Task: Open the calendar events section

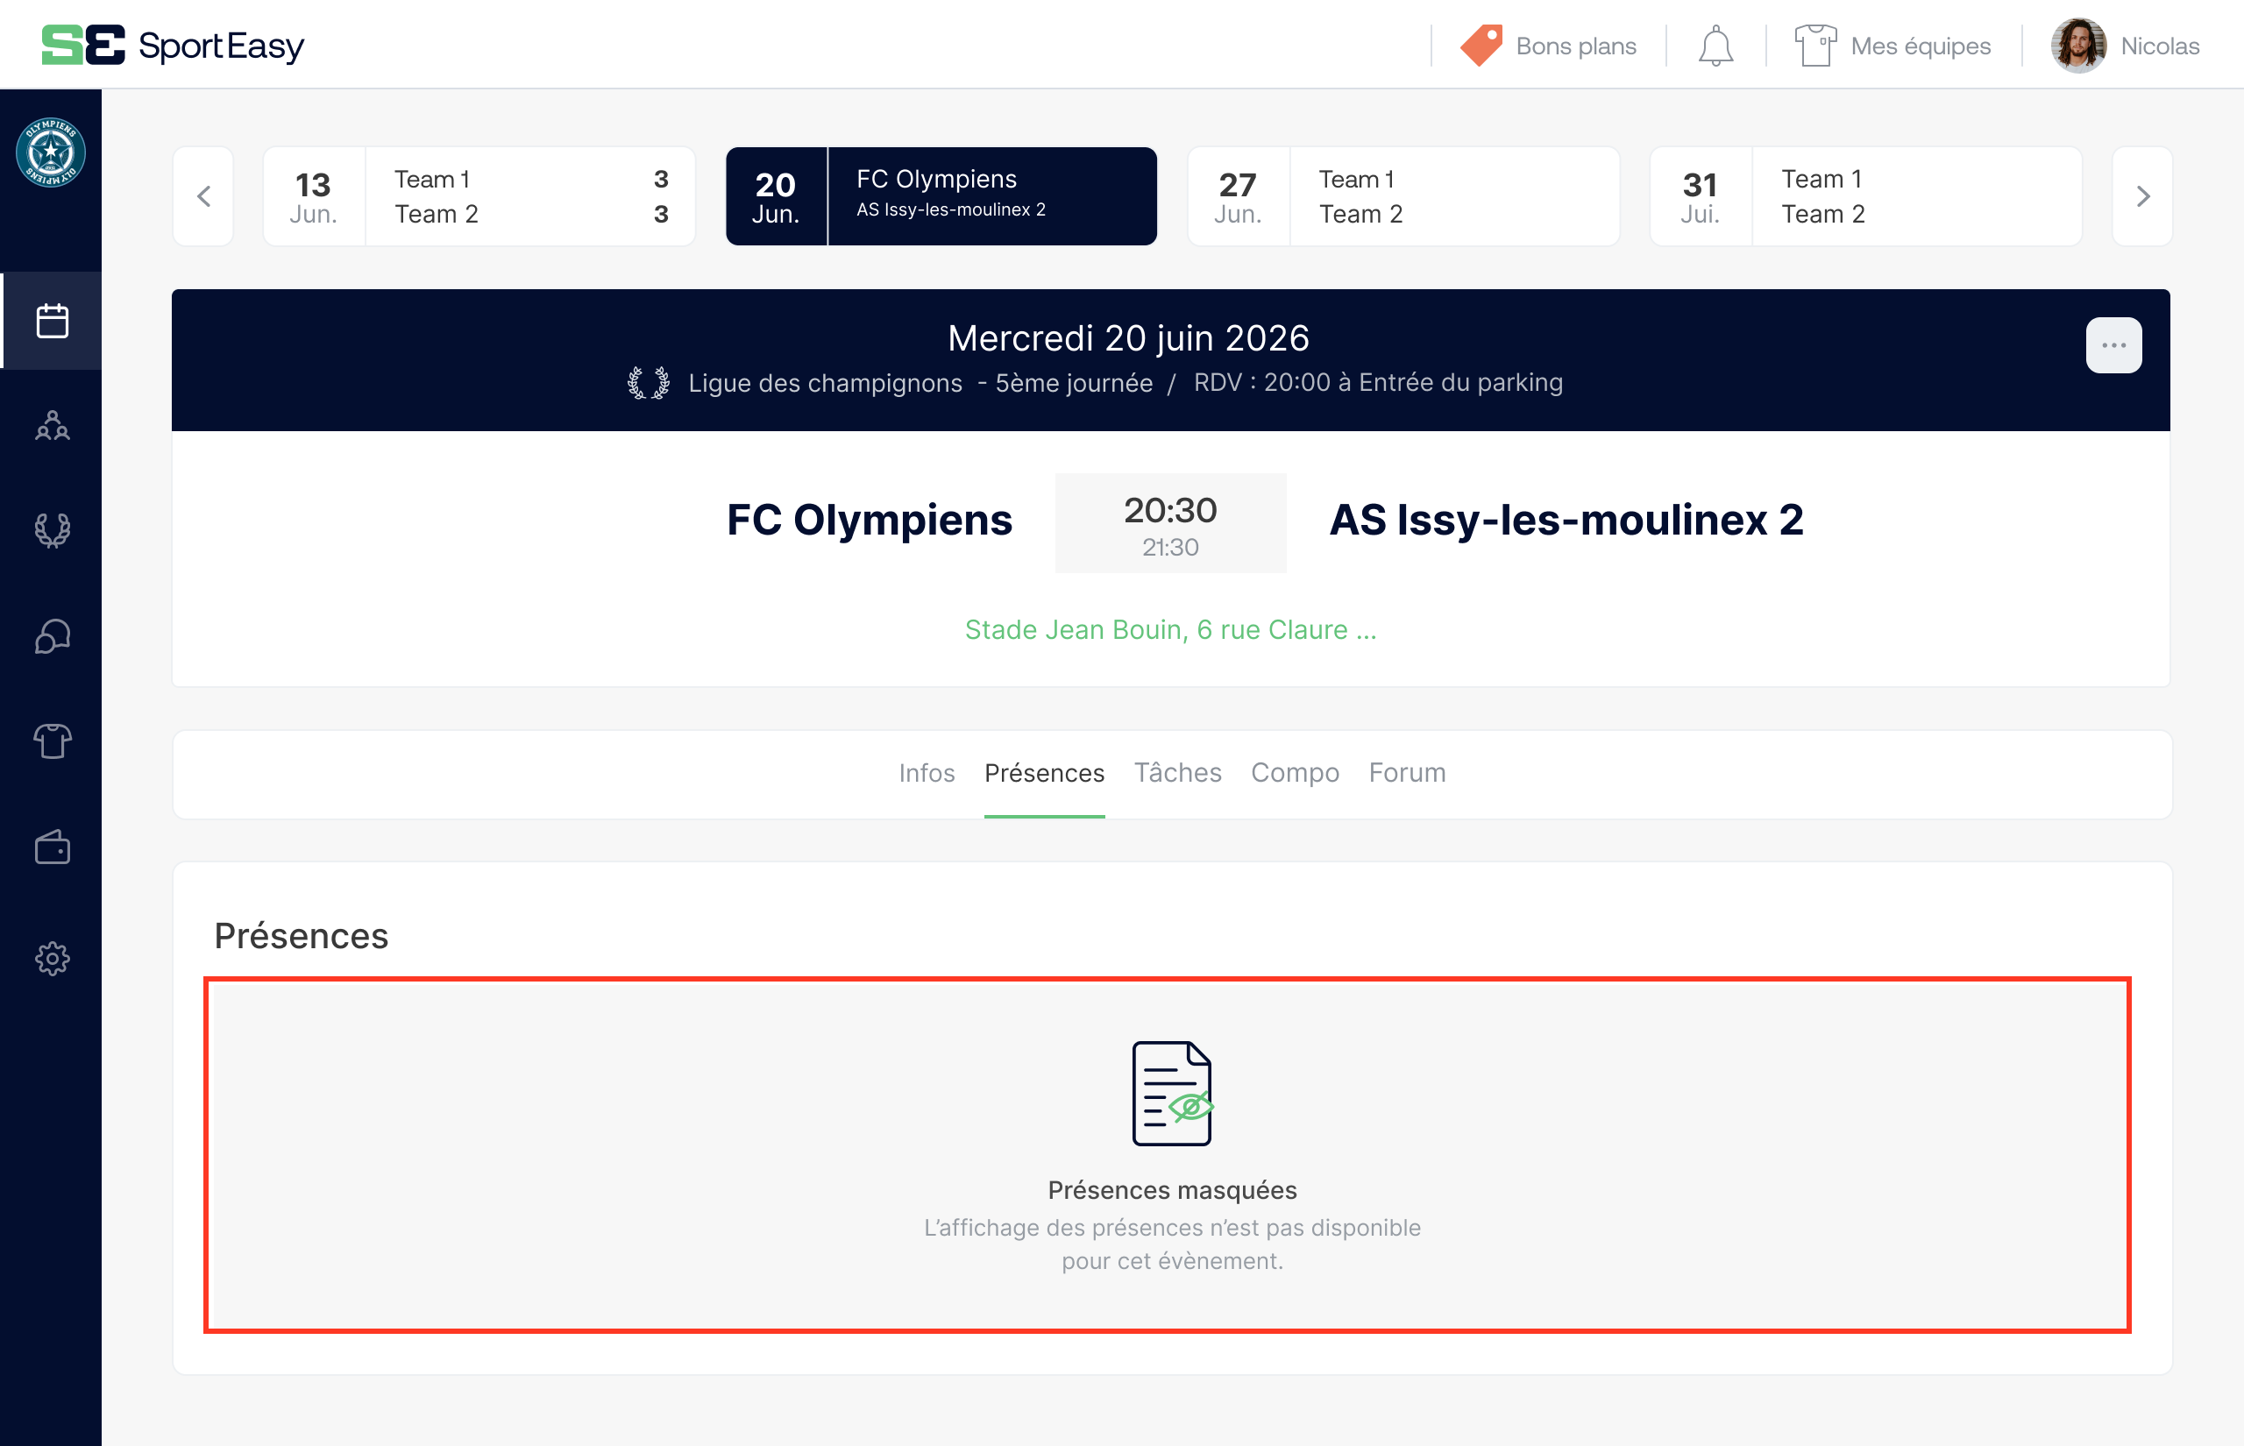Action: point(52,320)
